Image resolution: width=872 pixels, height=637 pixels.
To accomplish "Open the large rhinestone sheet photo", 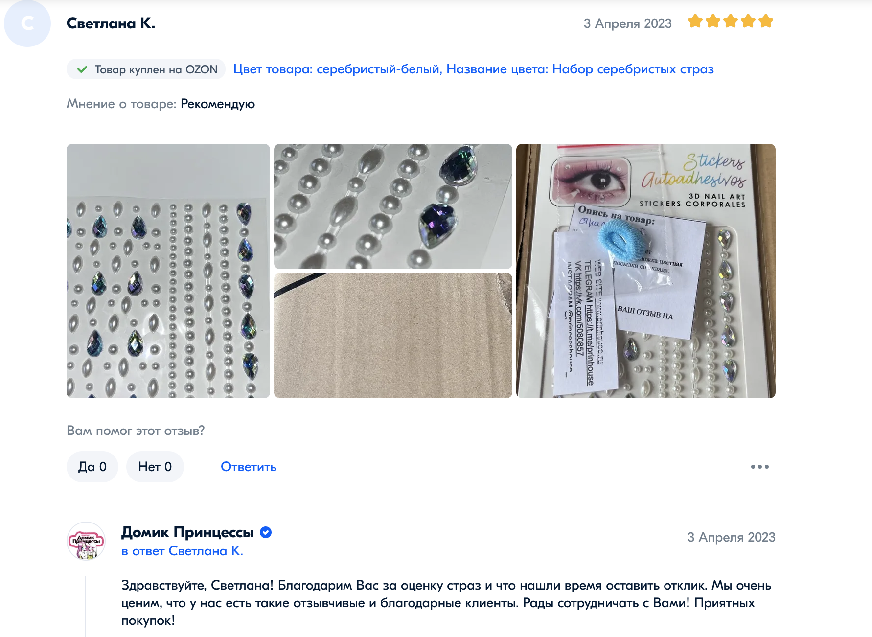I will tap(168, 271).
